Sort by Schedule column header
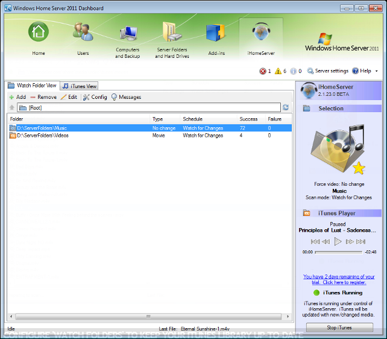Screen dimensions: 387x339 tap(209, 119)
